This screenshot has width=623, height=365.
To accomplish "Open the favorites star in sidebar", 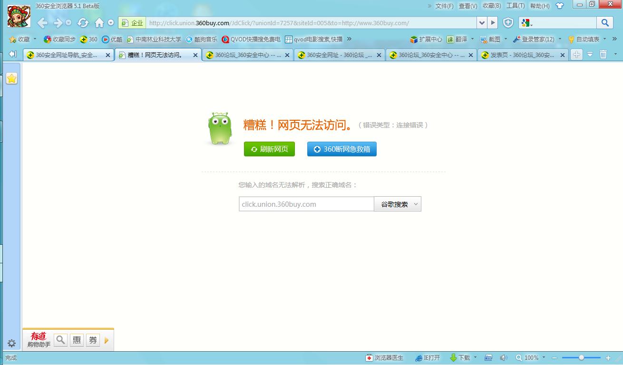I will 12,78.
